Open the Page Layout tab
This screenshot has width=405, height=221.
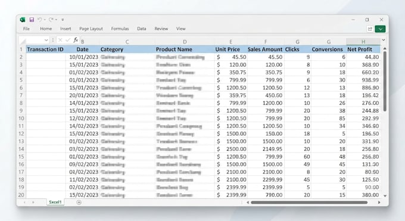point(91,29)
